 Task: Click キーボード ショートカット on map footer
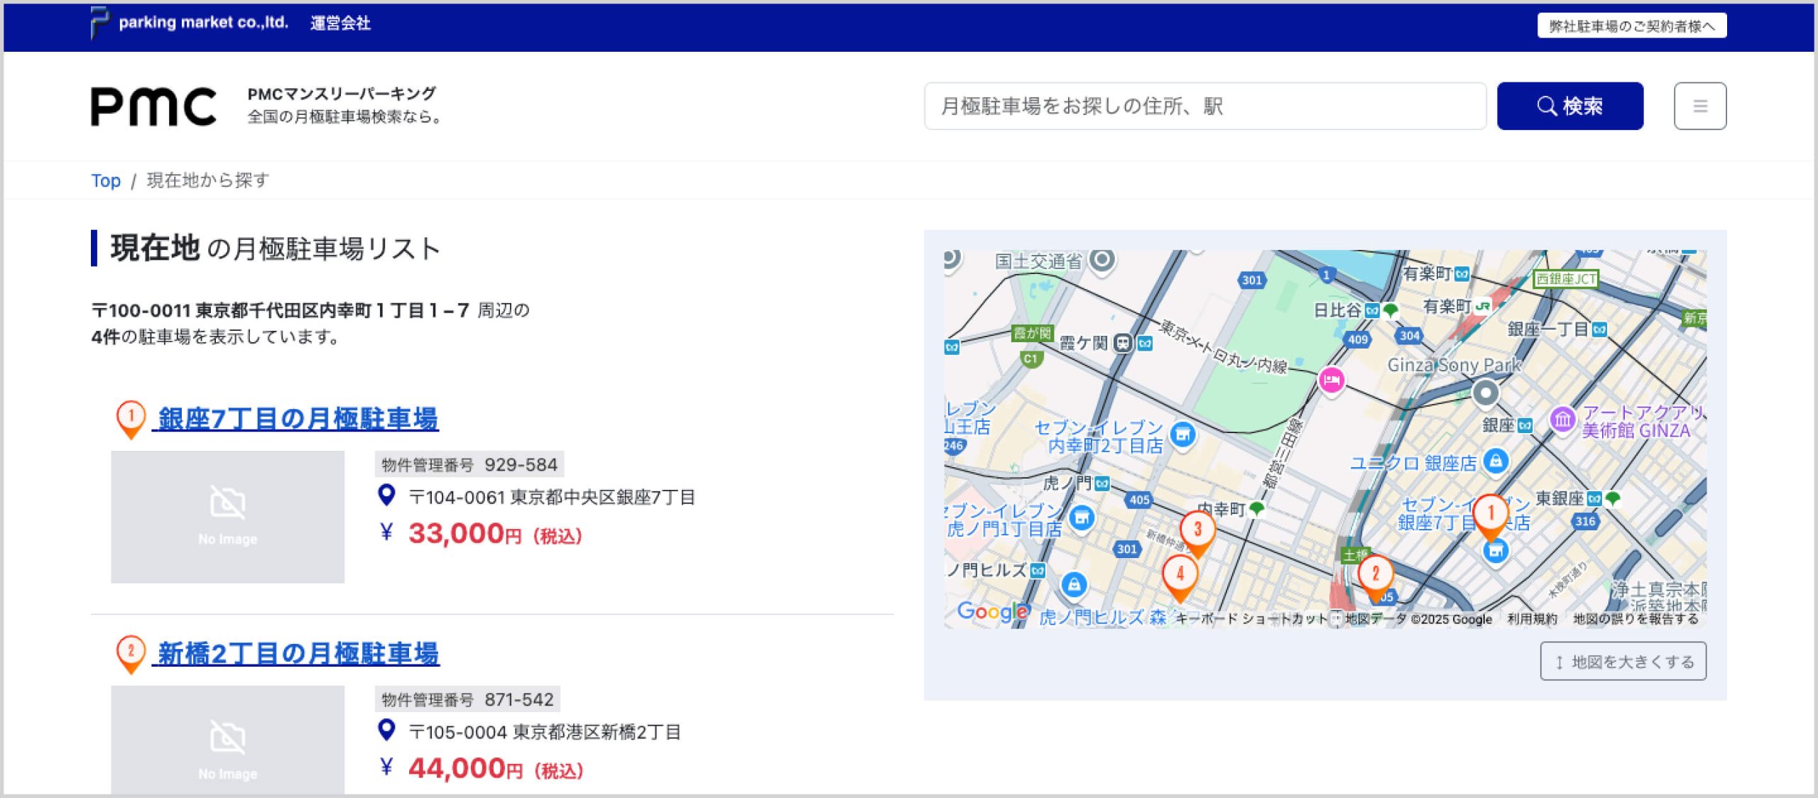[x=1251, y=619]
